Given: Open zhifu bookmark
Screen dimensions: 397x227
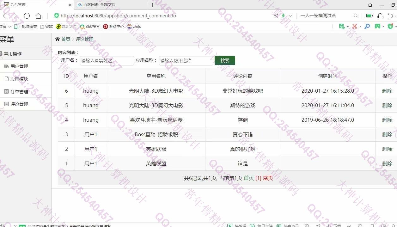Looking at the screenshot, I should point(134,27).
